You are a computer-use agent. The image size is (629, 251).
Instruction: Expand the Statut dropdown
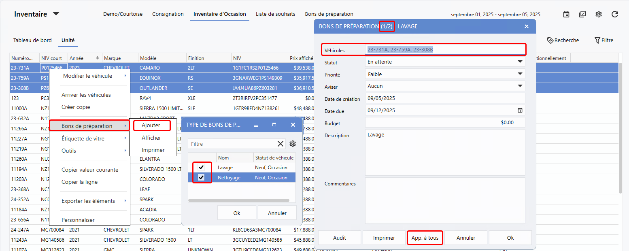click(x=520, y=62)
